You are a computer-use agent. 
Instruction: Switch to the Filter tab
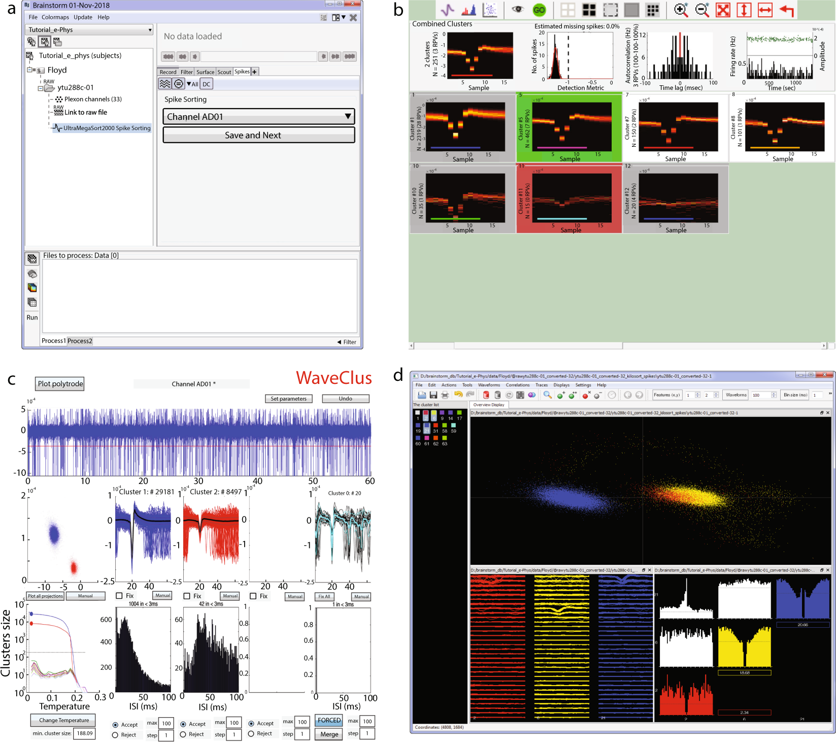click(186, 72)
